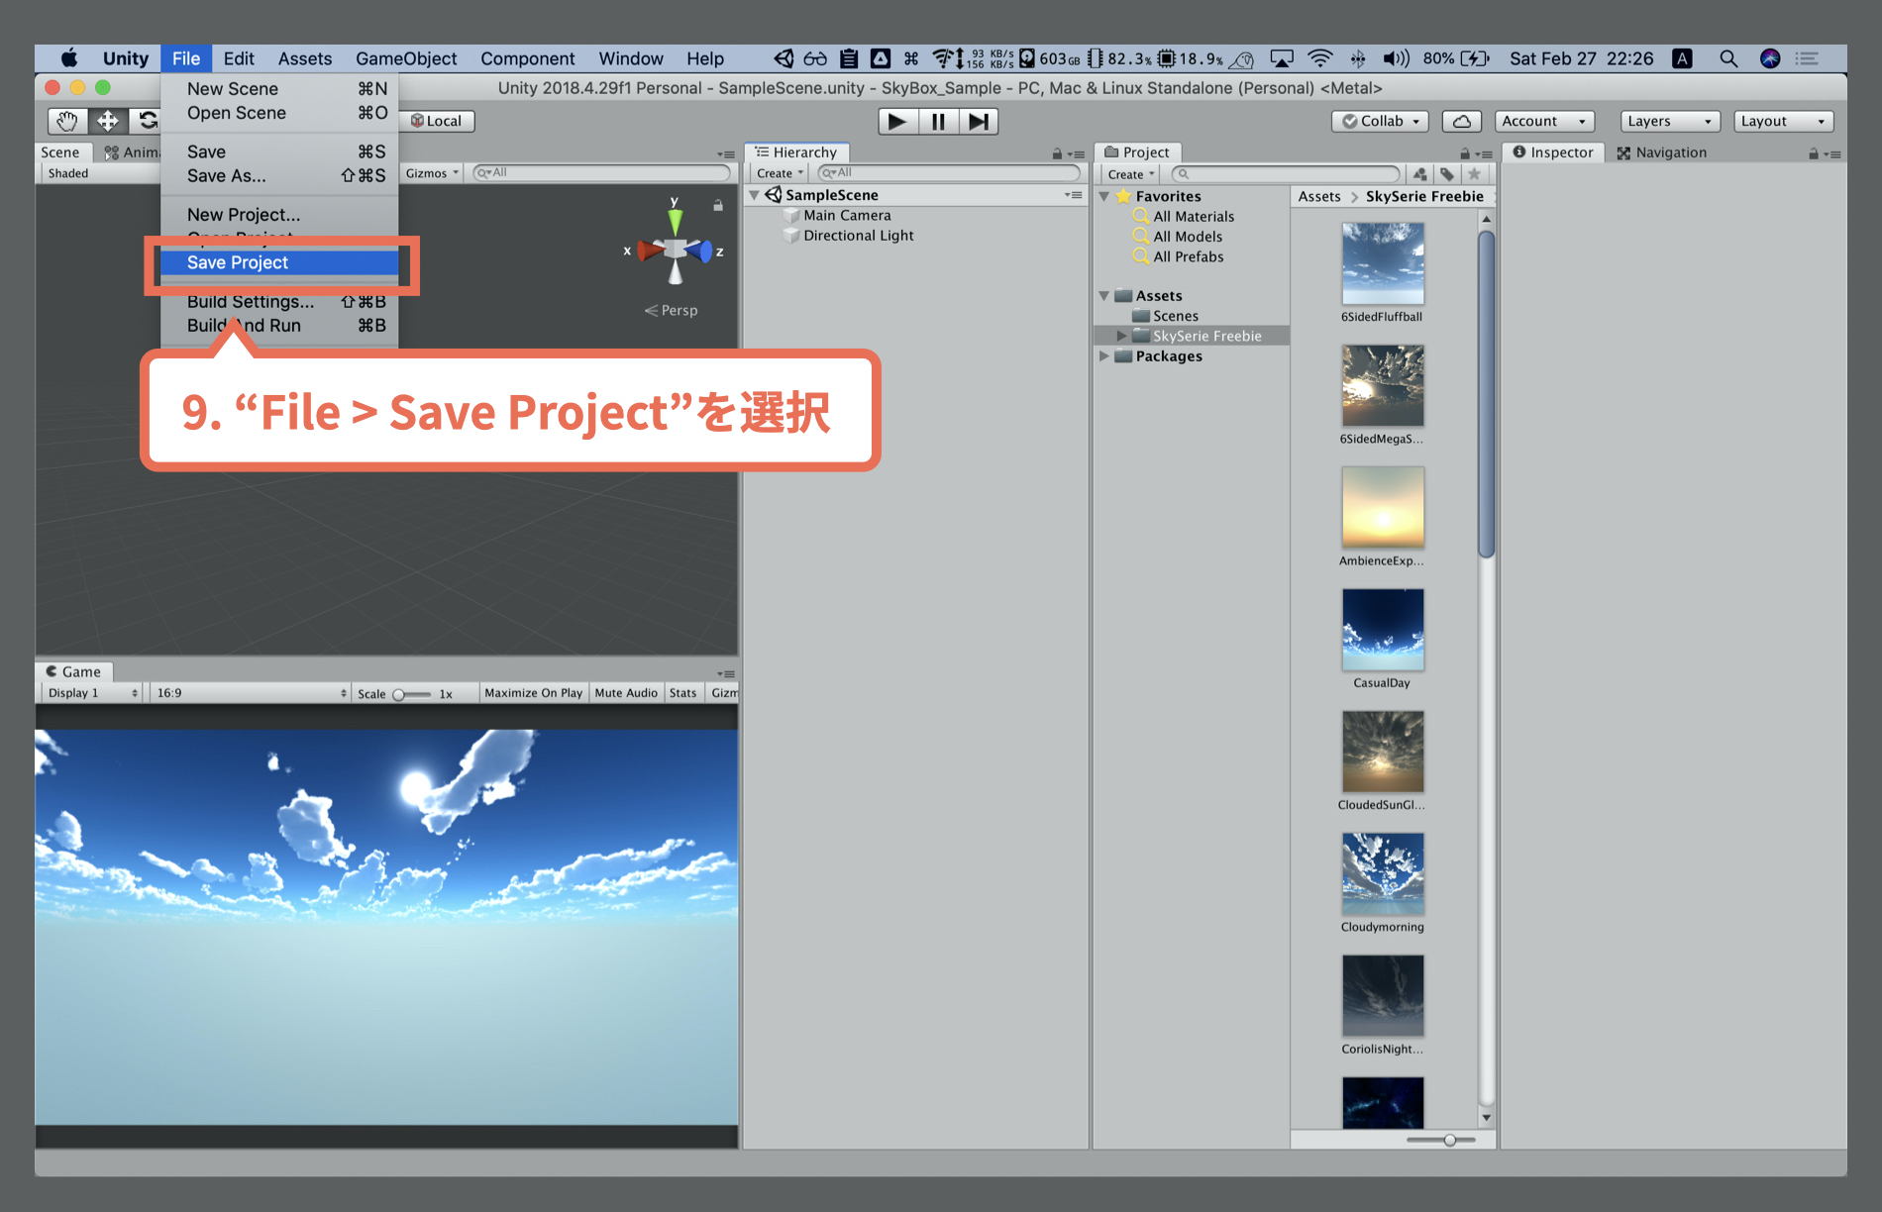The image size is (1882, 1212).
Task: Switch to Navigation tab
Action: pyautogui.click(x=1661, y=152)
